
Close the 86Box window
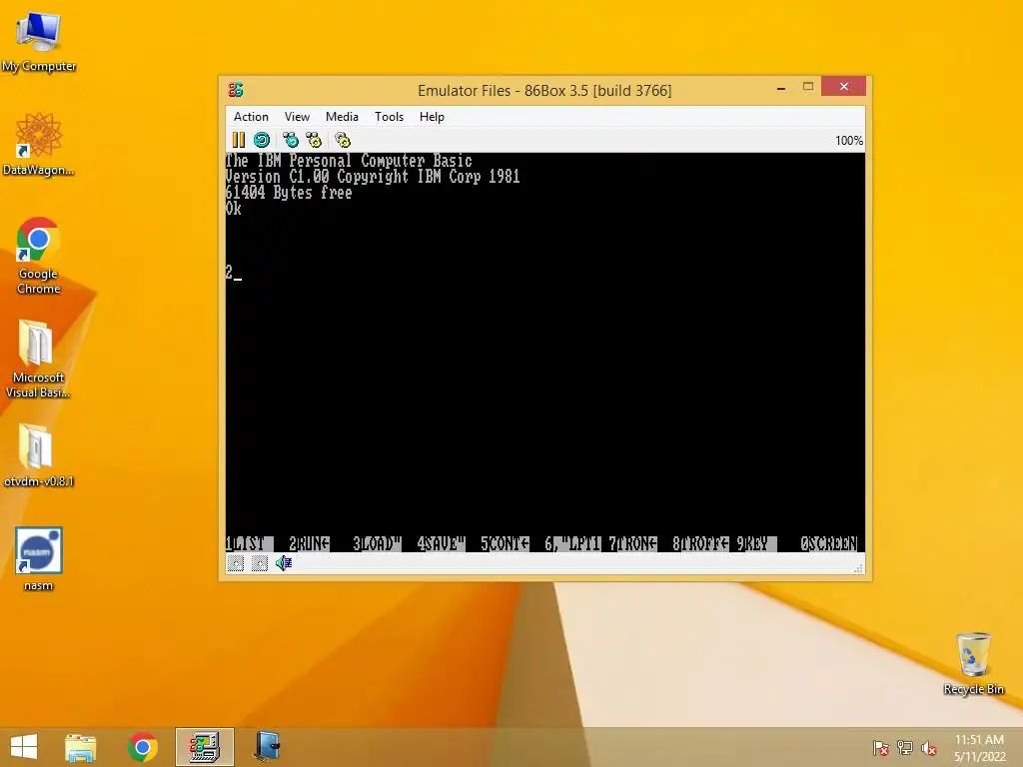click(x=843, y=86)
